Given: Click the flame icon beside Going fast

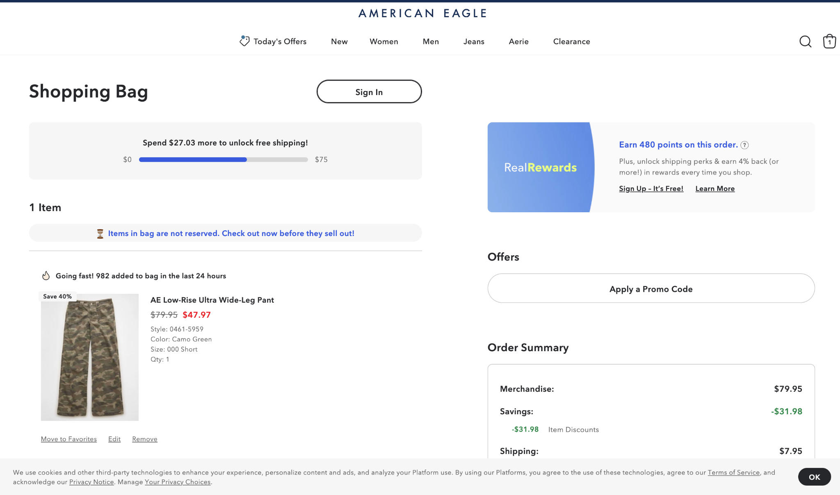Looking at the screenshot, I should [x=46, y=276].
